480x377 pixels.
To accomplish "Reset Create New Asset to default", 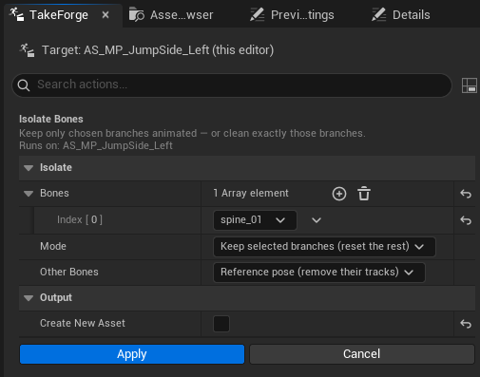I will [466, 324].
